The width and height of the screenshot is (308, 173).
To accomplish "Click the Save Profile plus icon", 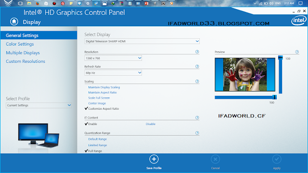I will coord(154,159).
